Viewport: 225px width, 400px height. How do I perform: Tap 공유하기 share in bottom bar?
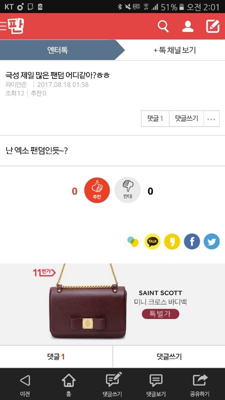(200, 385)
